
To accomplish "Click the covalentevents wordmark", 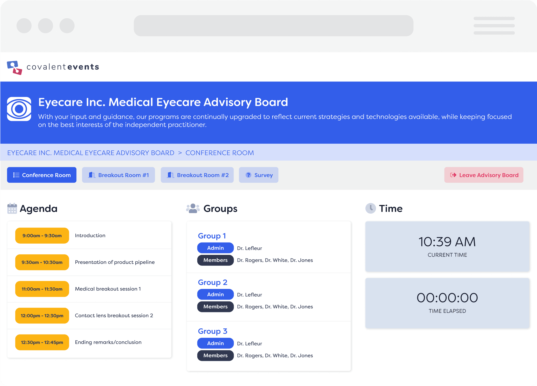I will 63,67.
